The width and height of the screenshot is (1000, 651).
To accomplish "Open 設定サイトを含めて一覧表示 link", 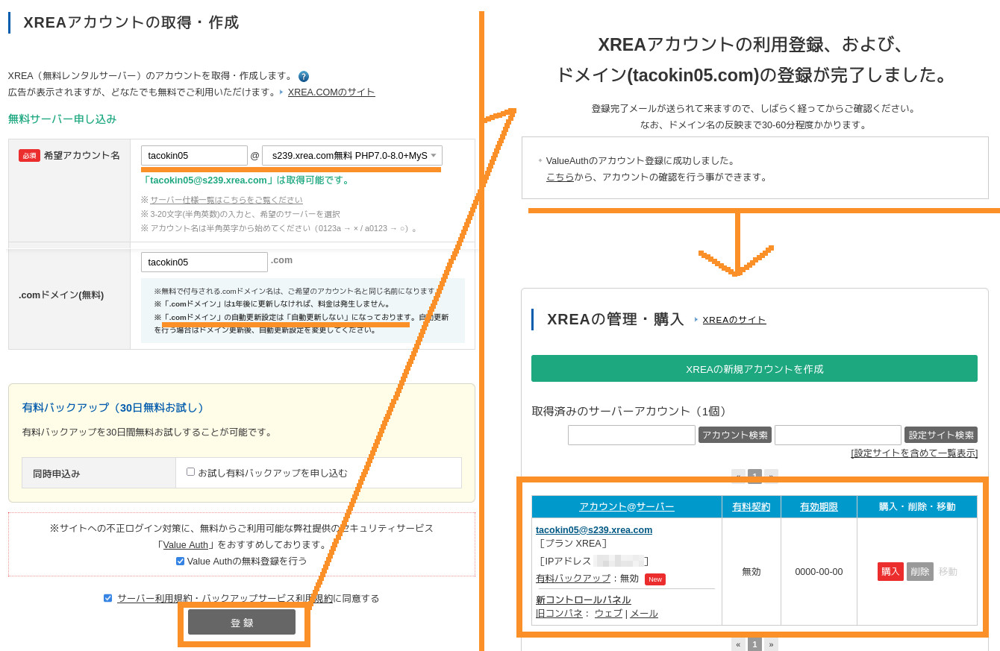I will tap(914, 453).
